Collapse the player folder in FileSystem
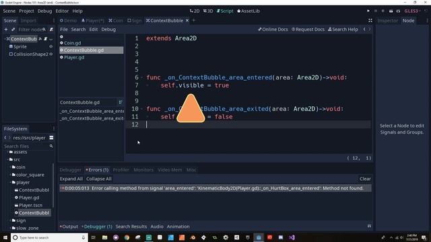The width and height of the screenshot is (431, 242). (11, 182)
